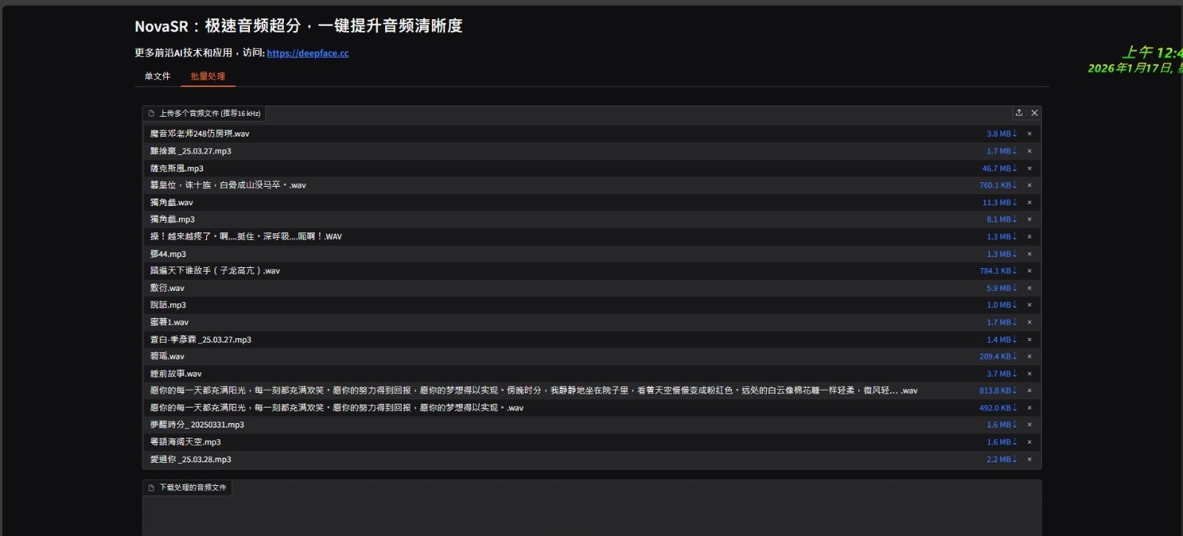The image size is (1183, 536).
Task: Open the upload files icon in the file panel
Action: [1019, 113]
